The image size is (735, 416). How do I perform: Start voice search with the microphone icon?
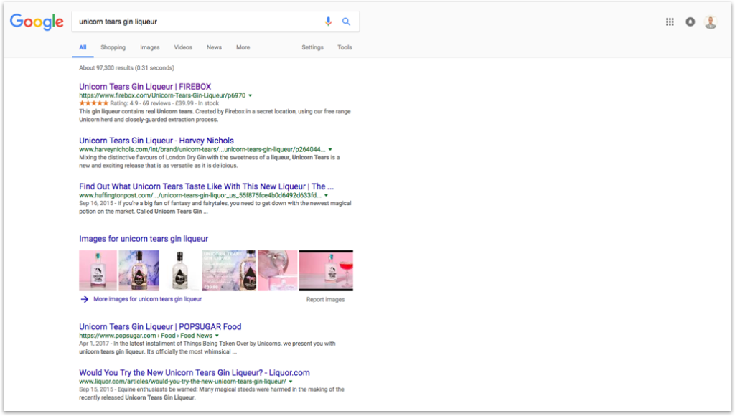[x=328, y=22]
